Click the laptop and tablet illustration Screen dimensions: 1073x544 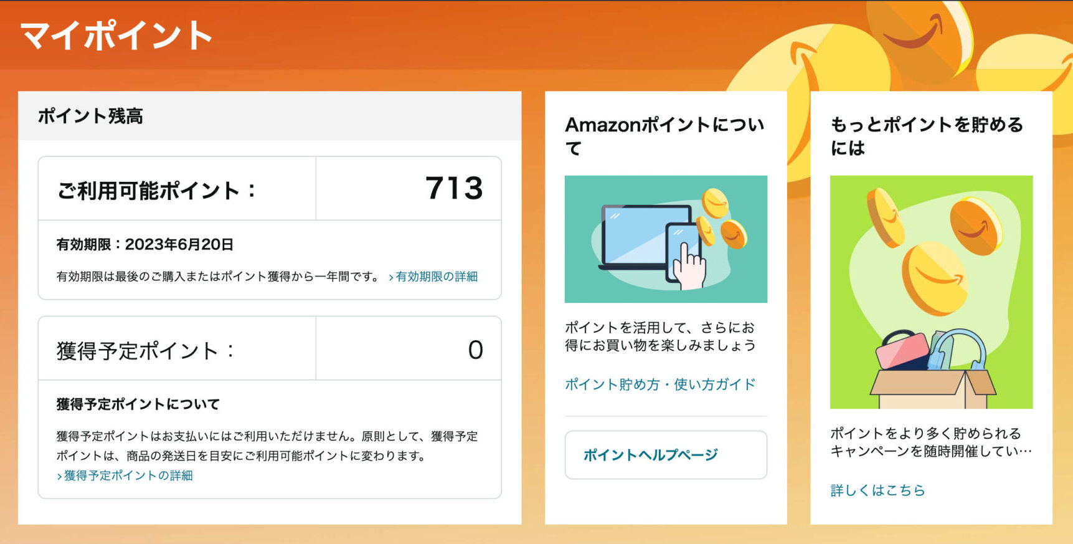pos(666,239)
